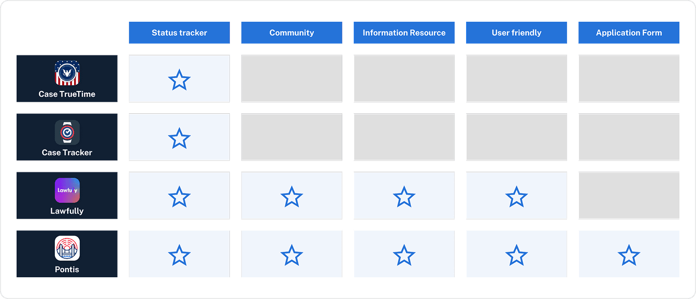The width and height of the screenshot is (696, 299).
Task: Click Pontis's Information Resource star
Action: tap(404, 255)
